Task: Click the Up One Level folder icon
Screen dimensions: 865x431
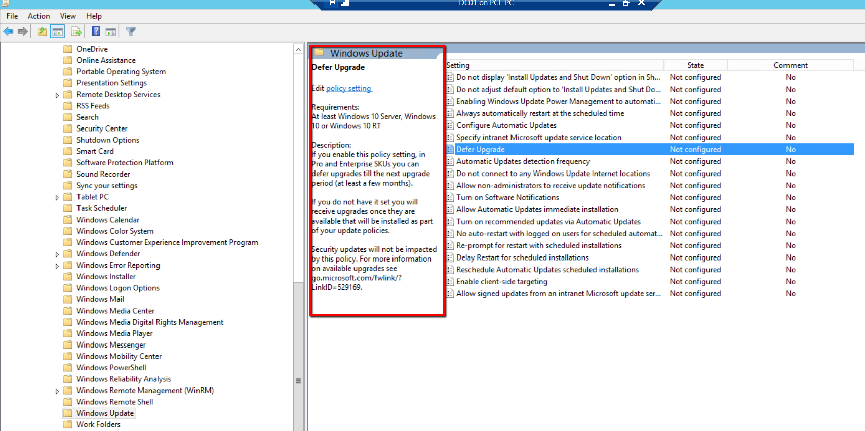Action: (42, 32)
